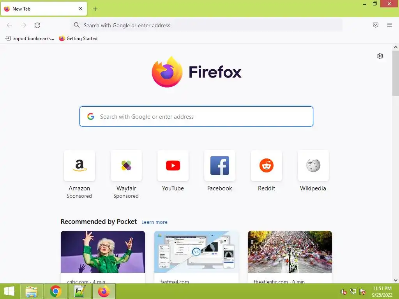Reload the current page
This screenshot has width=399, height=299.
(37, 25)
